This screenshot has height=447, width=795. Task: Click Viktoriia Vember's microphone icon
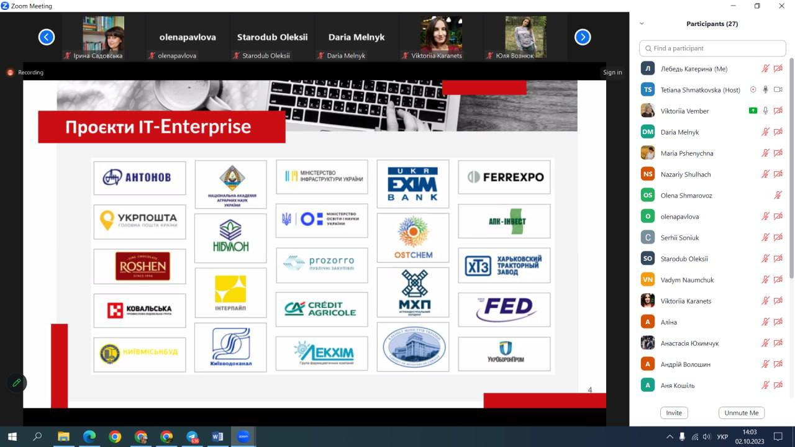tap(766, 111)
